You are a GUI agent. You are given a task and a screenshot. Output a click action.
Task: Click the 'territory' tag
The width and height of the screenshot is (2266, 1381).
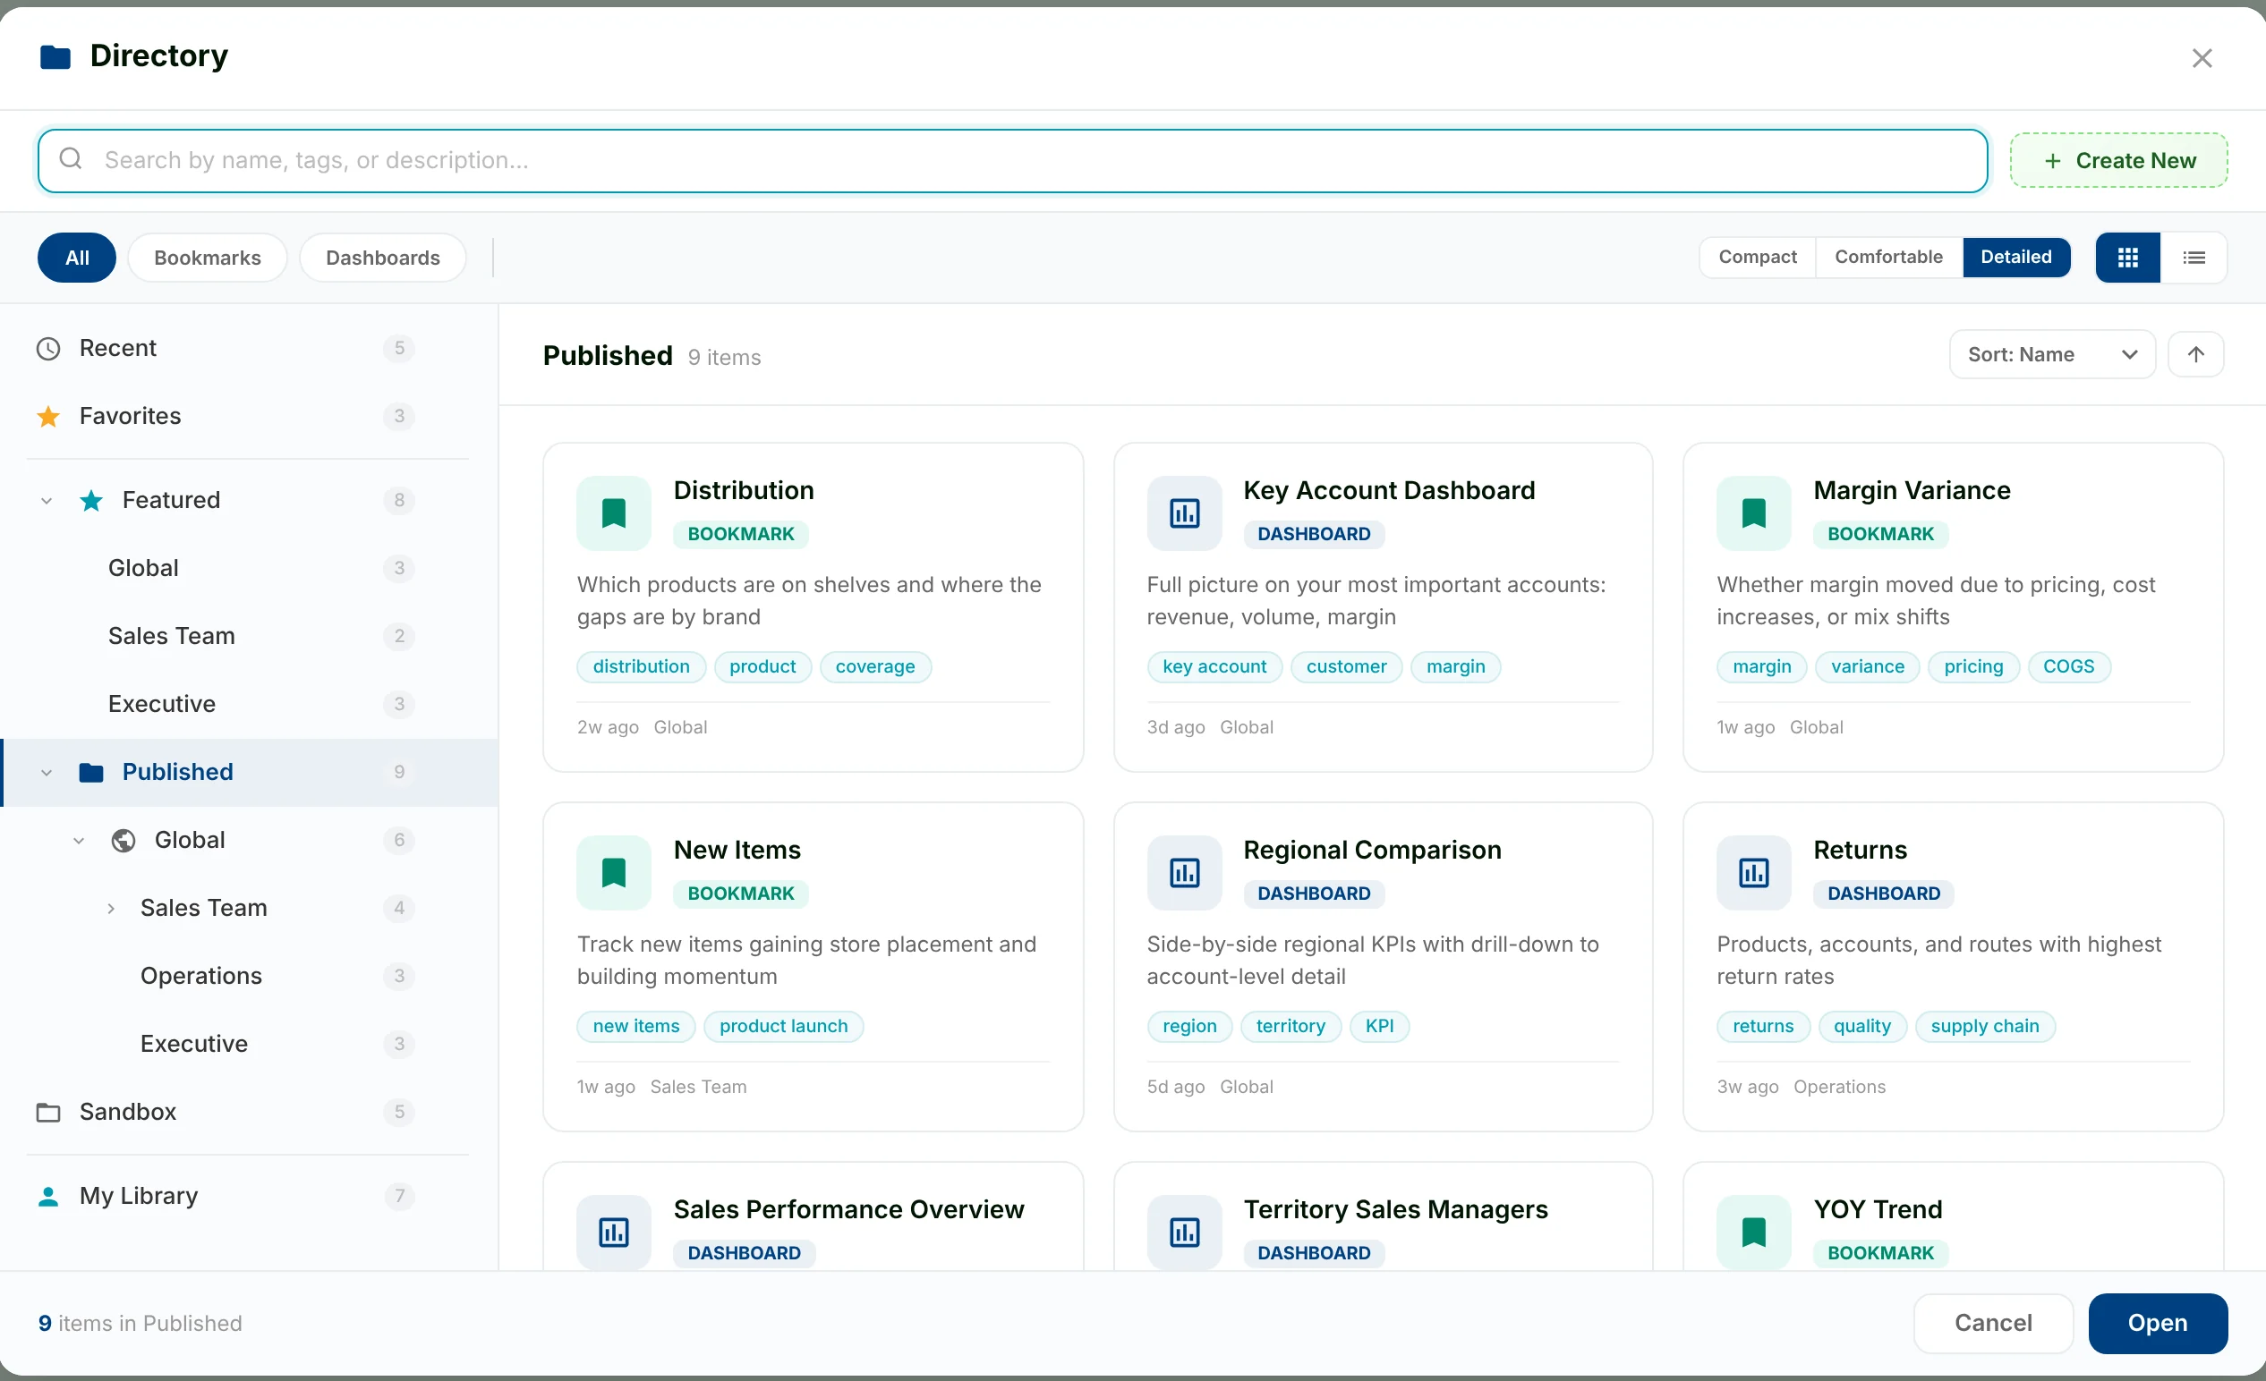pos(1291,1026)
